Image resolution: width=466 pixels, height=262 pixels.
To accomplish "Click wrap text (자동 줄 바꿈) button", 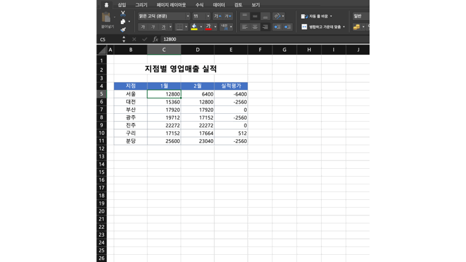I will coord(314,16).
